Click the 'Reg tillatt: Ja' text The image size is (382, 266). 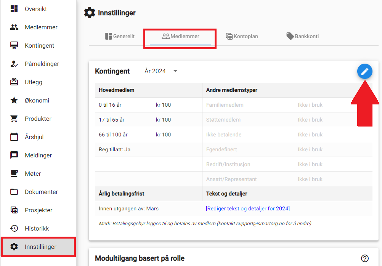click(x=114, y=149)
